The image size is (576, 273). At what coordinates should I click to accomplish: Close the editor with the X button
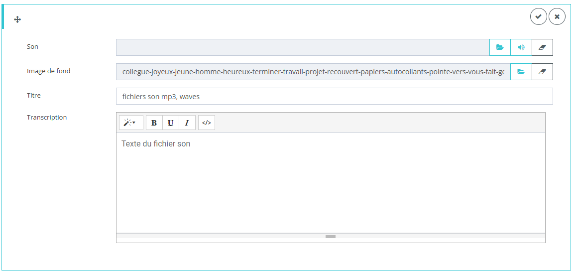point(557,16)
